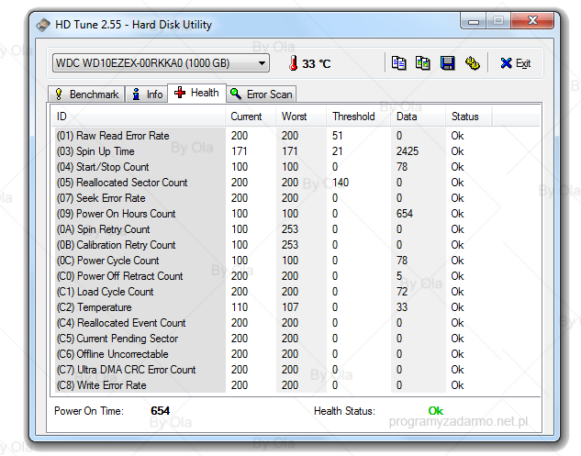The width and height of the screenshot is (581, 456).
Task: Select the (C1) Load Cycle Count row
Action: pos(296,292)
